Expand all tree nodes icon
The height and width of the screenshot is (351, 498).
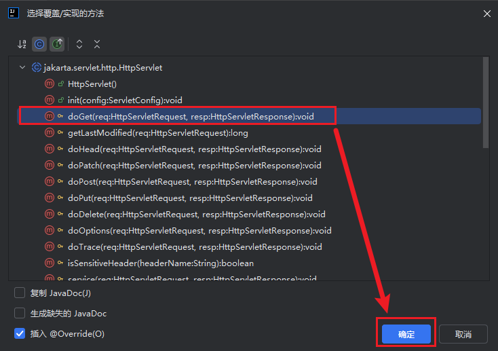[x=79, y=44]
